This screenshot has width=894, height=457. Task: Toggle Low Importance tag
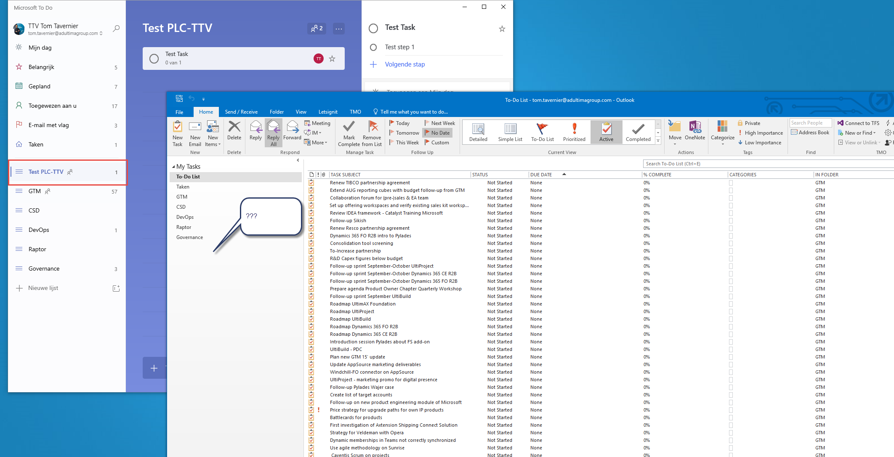(x=759, y=143)
